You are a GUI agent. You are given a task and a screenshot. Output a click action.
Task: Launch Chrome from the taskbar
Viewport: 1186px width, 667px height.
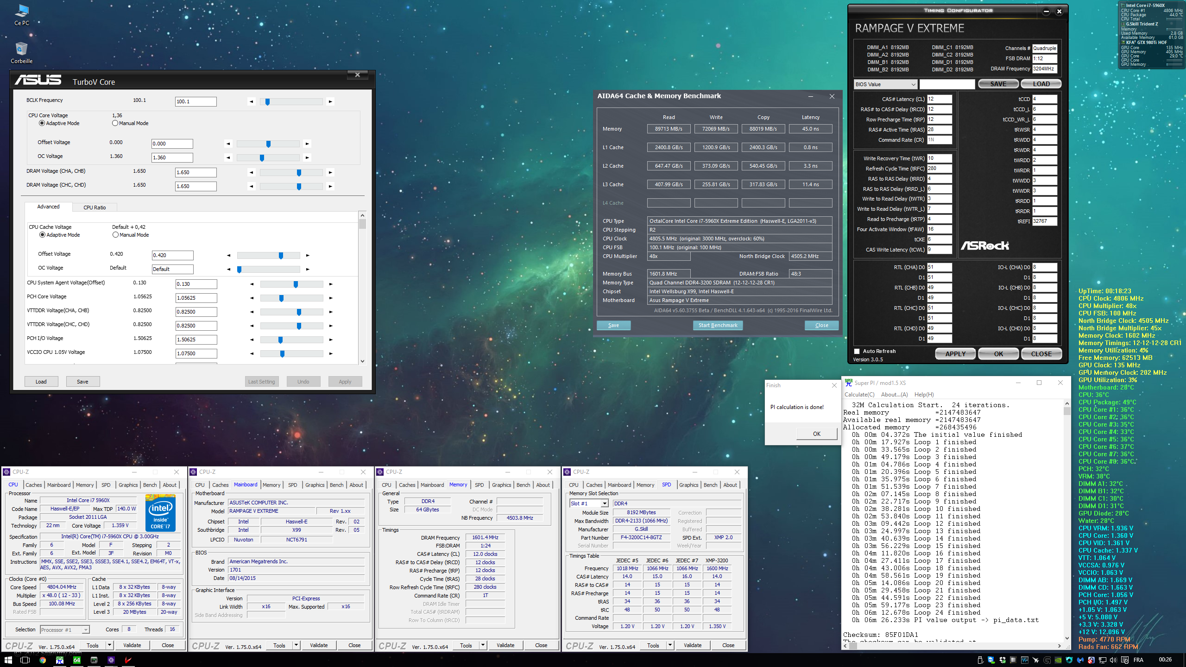43,660
